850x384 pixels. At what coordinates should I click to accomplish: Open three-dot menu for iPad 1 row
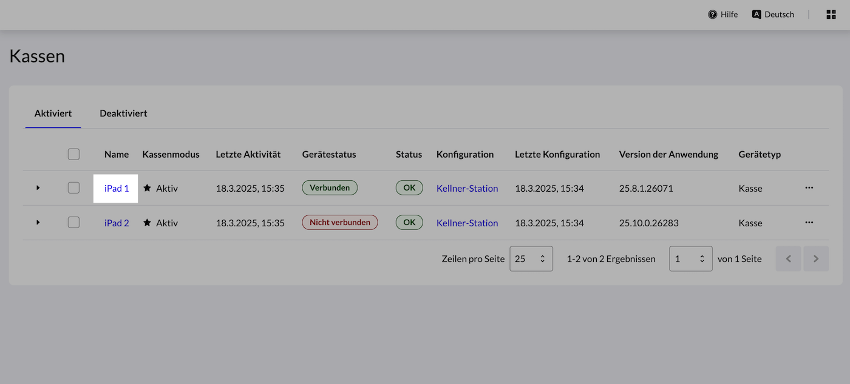click(x=809, y=188)
